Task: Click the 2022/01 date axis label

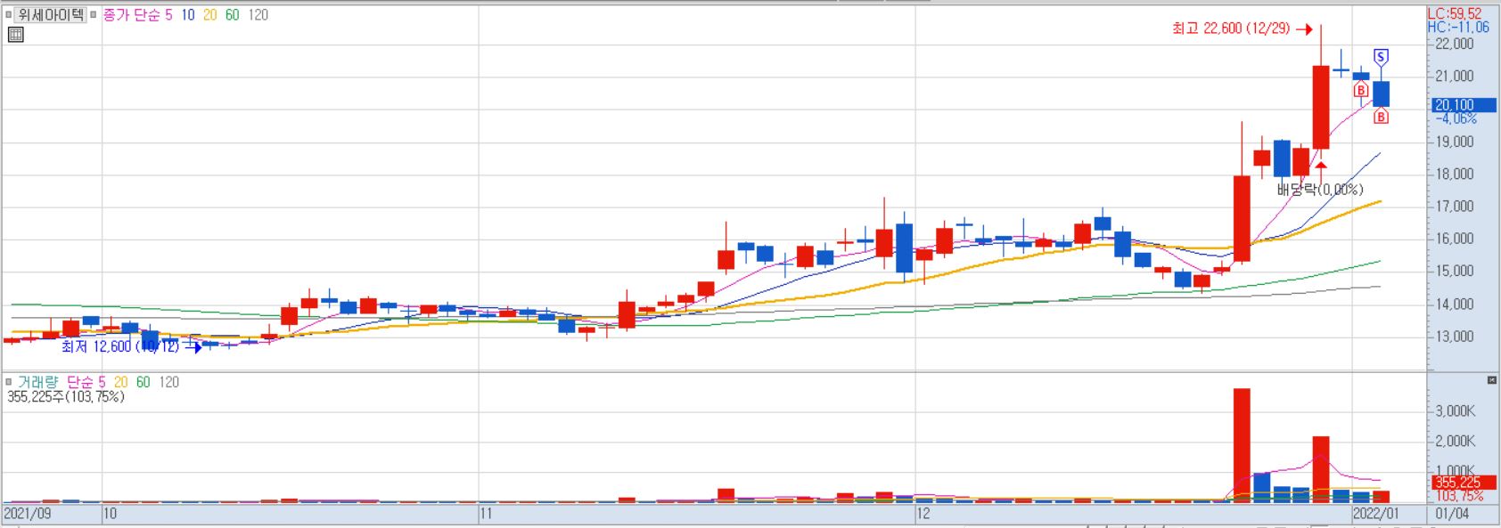Action: tap(1376, 514)
